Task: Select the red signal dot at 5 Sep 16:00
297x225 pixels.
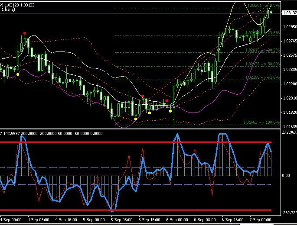Action: point(143,96)
